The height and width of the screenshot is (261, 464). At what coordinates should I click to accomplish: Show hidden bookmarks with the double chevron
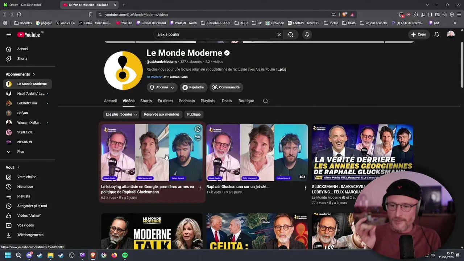(x=455, y=23)
